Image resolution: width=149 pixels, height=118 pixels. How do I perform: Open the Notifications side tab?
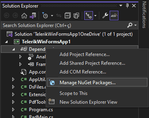pos(144,15)
